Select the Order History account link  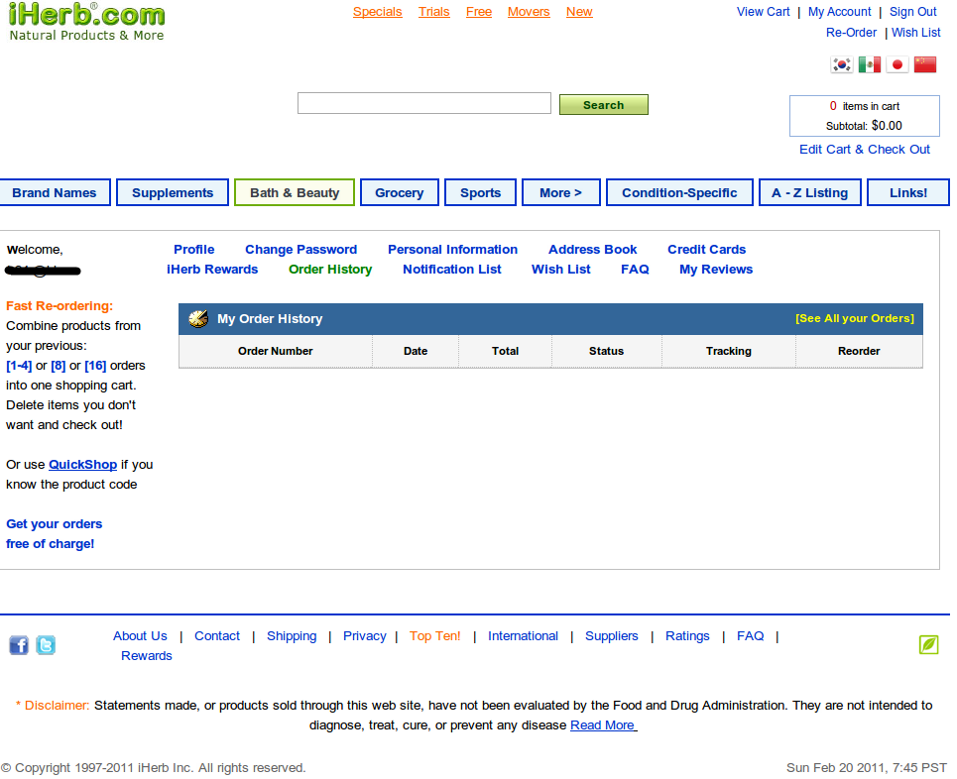click(x=330, y=269)
